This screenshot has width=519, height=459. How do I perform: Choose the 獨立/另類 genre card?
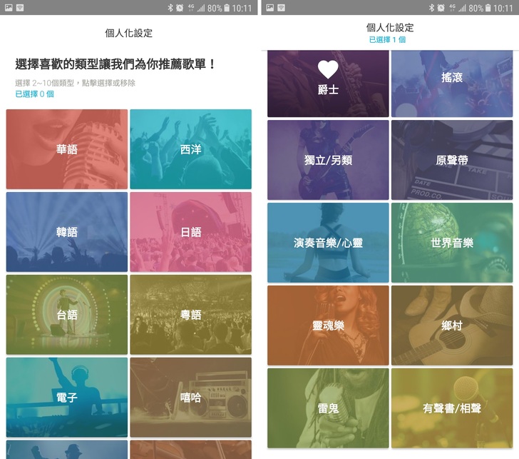click(x=328, y=160)
